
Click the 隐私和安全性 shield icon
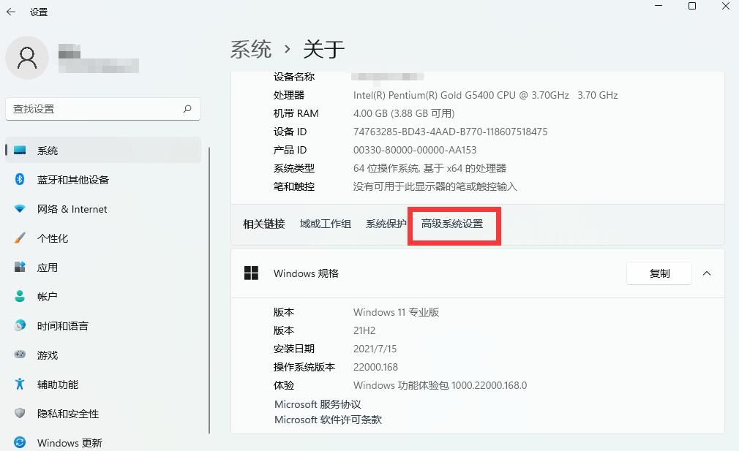click(x=20, y=413)
